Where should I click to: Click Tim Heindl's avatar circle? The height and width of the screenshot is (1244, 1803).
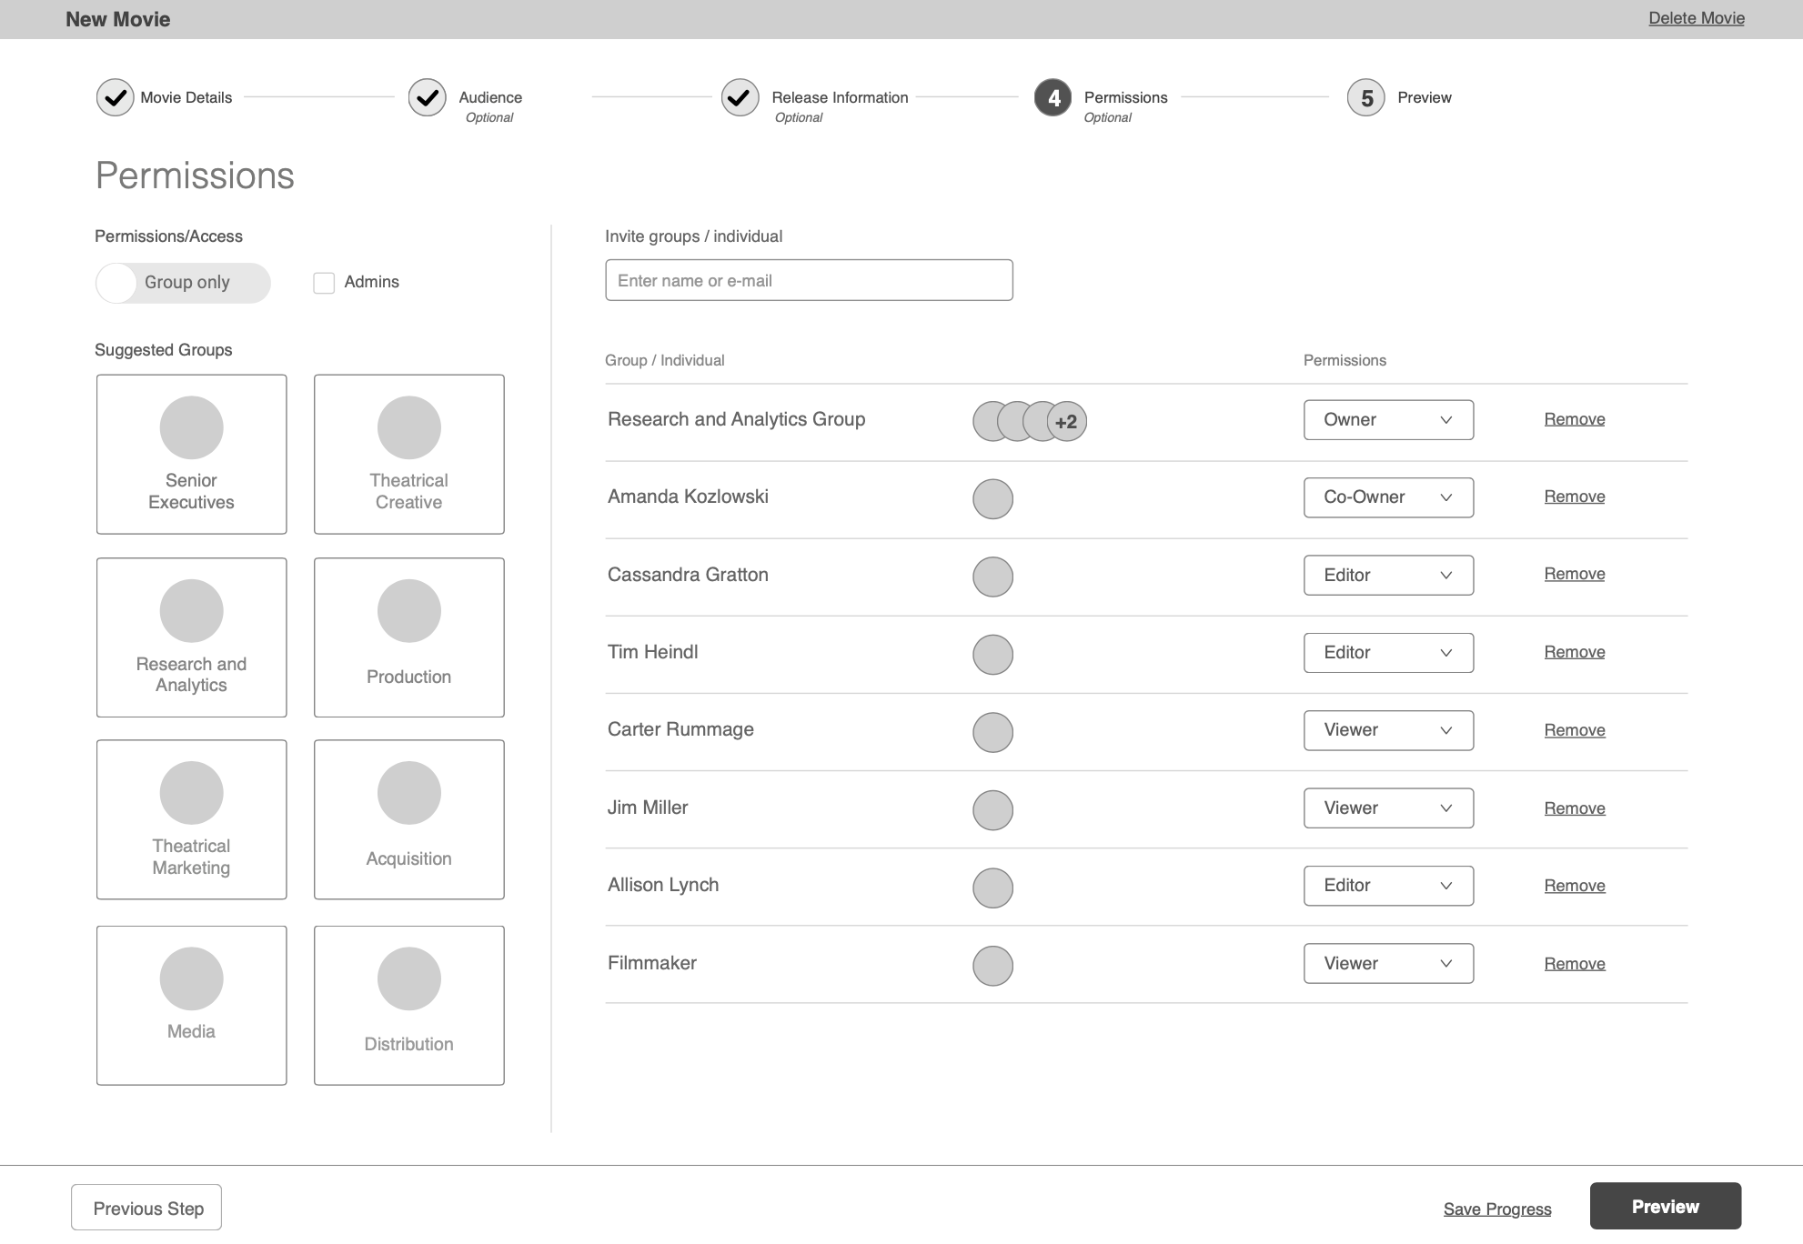click(x=992, y=655)
